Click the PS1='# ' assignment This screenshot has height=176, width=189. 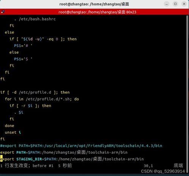23,46
